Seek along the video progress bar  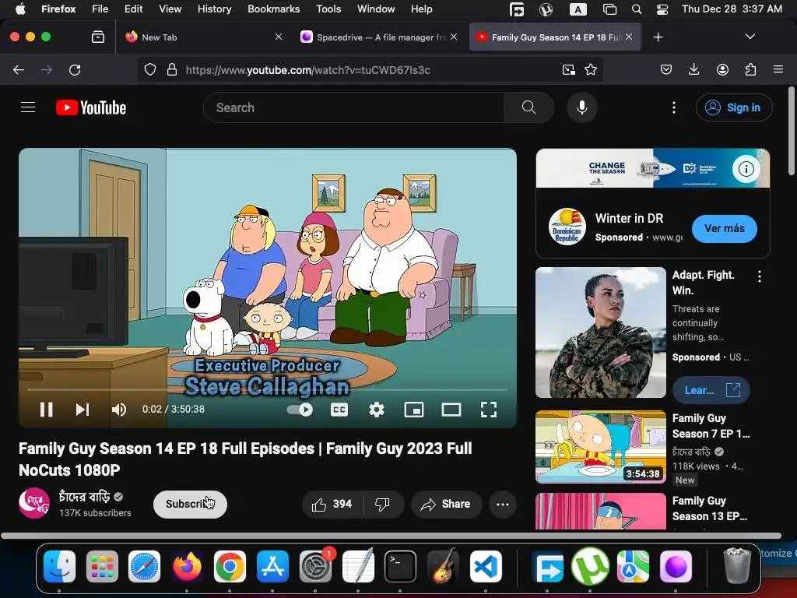coord(268,389)
